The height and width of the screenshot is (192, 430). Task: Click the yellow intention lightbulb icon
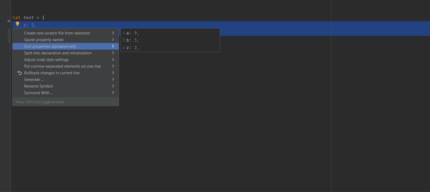pos(18,24)
